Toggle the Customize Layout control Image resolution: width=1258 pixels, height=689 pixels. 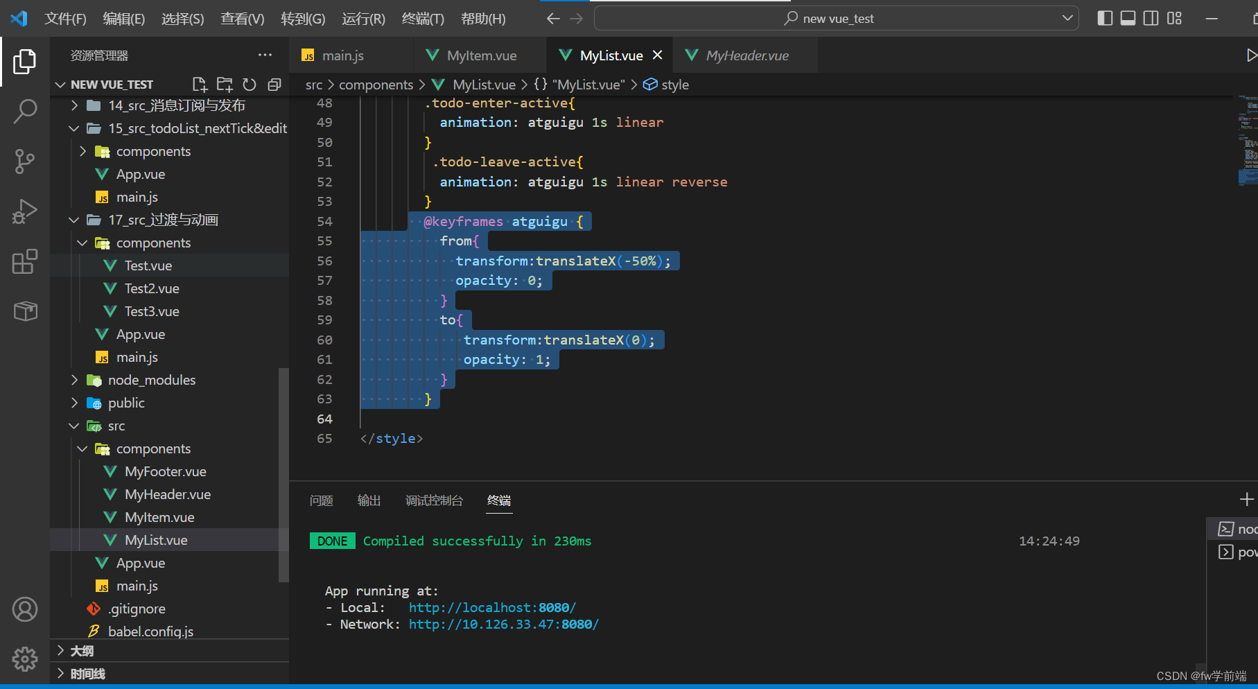point(1174,18)
